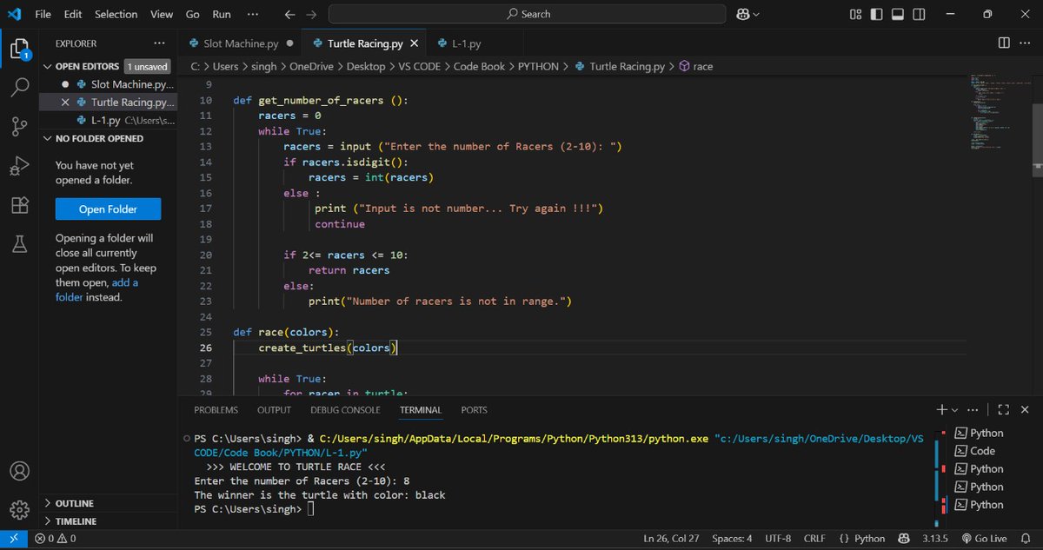Open editor More Actions menu

[x=1026, y=43]
